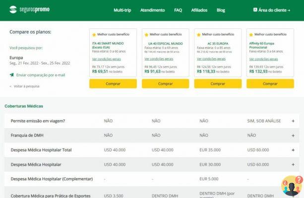Buy the UA 40 ESPECIAL MUNDO plan
Image resolution: width=304 pixels, height=198 pixels.
(x=165, y=83)
